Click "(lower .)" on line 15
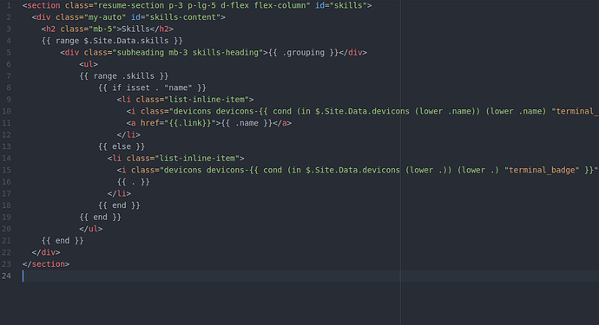 pyautogui.click(x=478, y=170)
